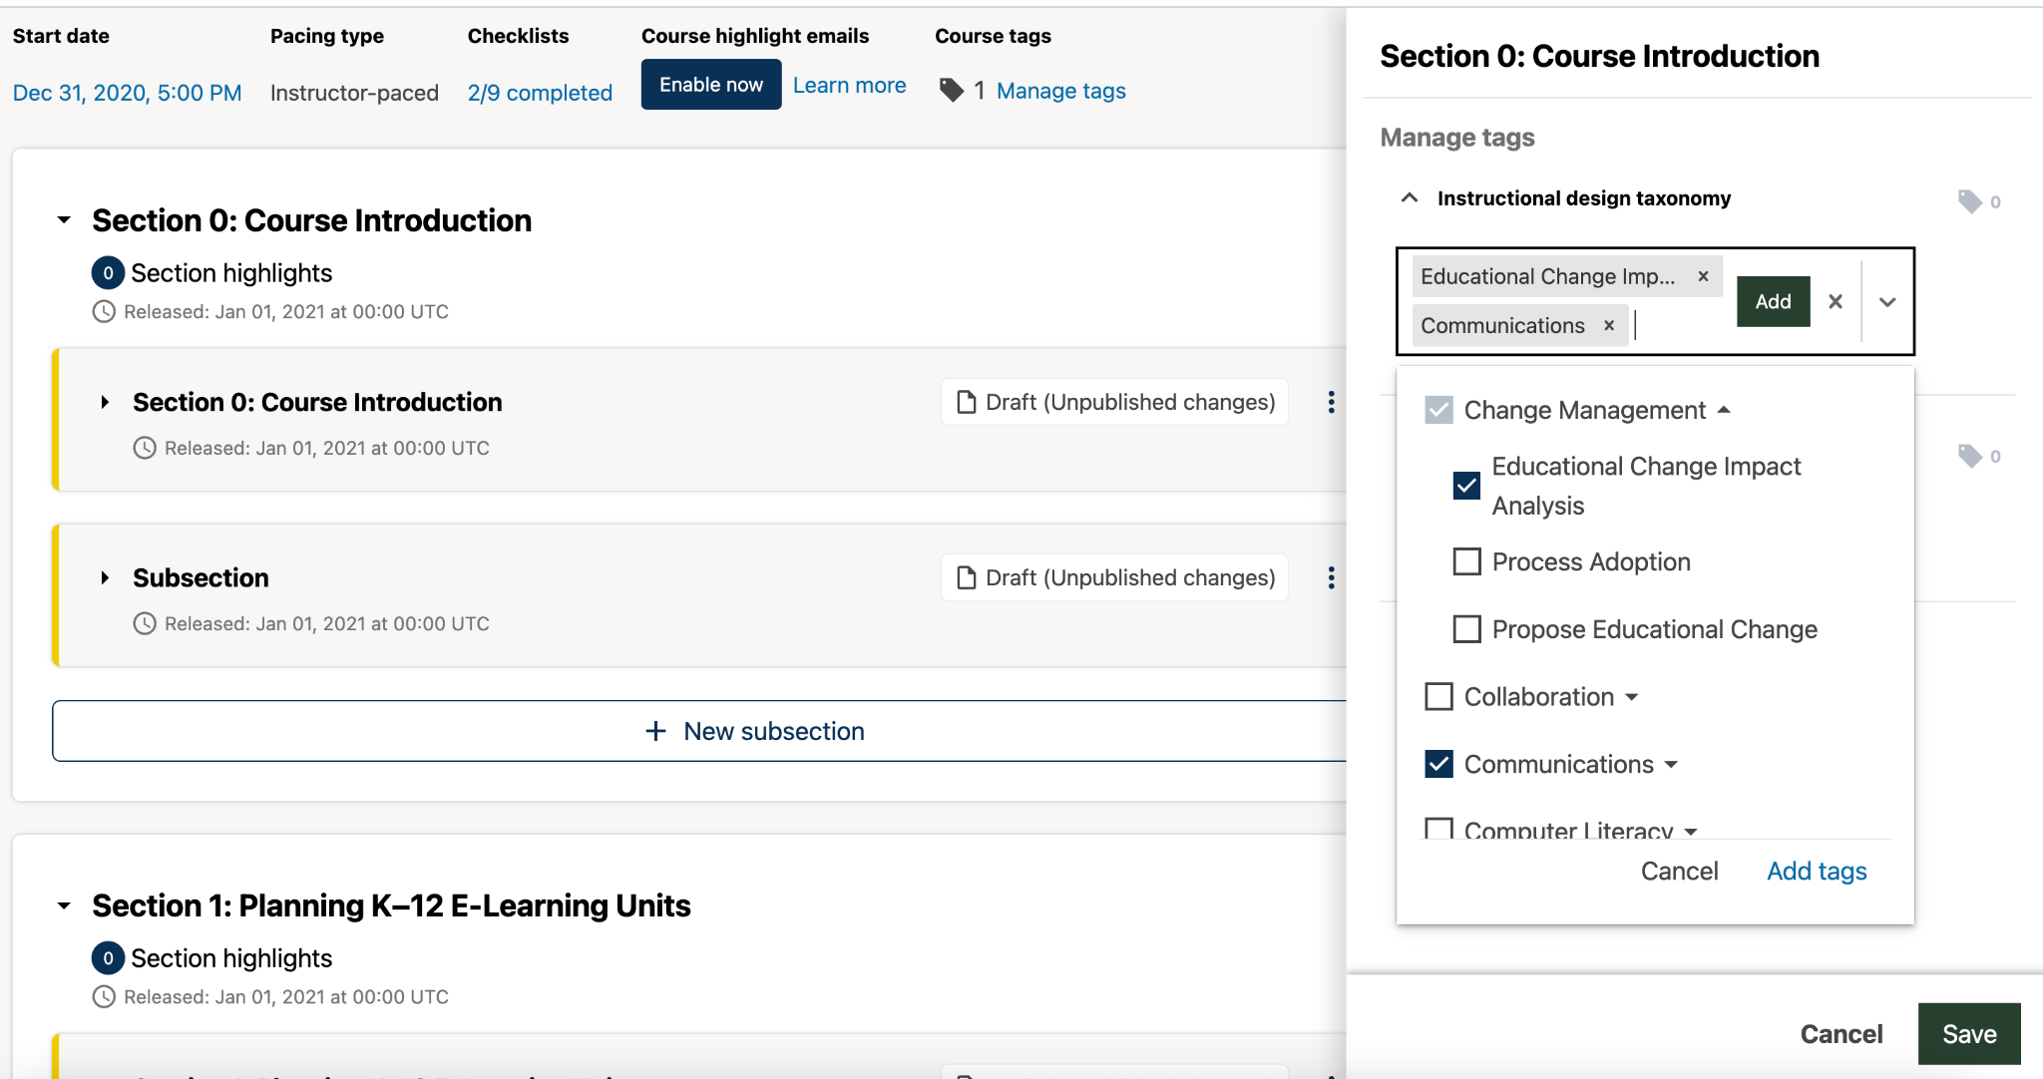Click Section 0 highlights count badge
2043x1079 pixels.
[108, 273]
